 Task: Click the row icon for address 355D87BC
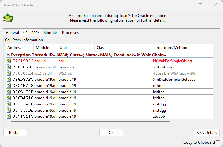point(9,79)
